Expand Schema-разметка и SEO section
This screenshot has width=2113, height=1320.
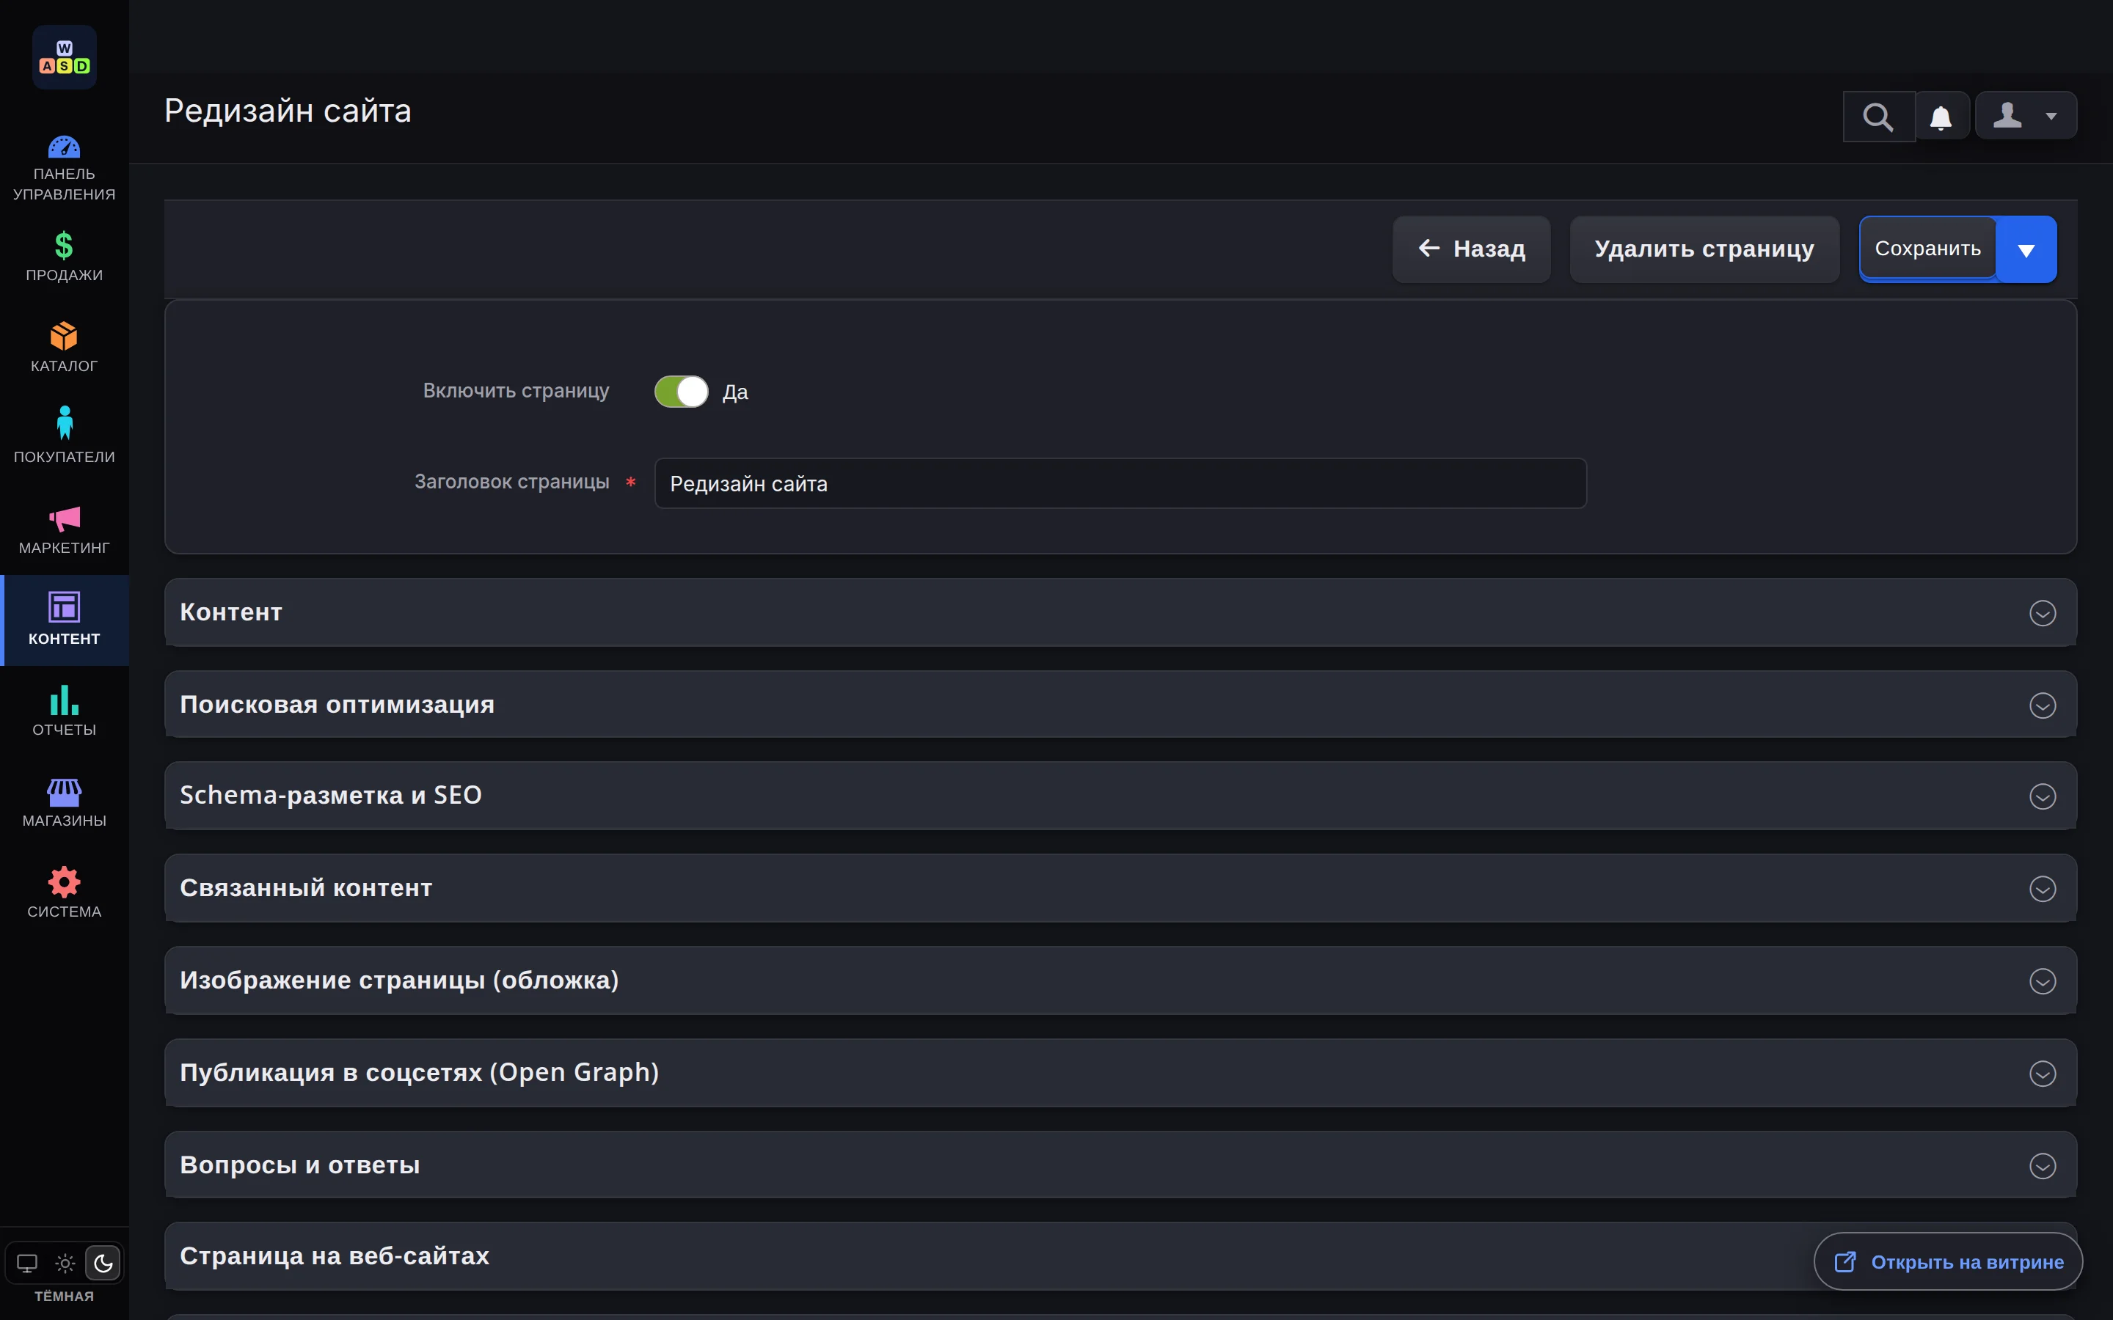tap(1120, 796)
